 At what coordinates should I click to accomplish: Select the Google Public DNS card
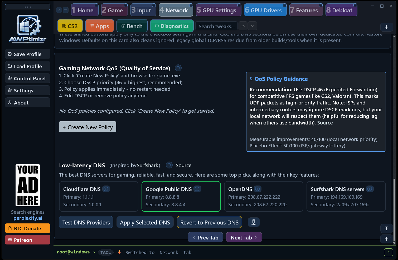[181, 196]
